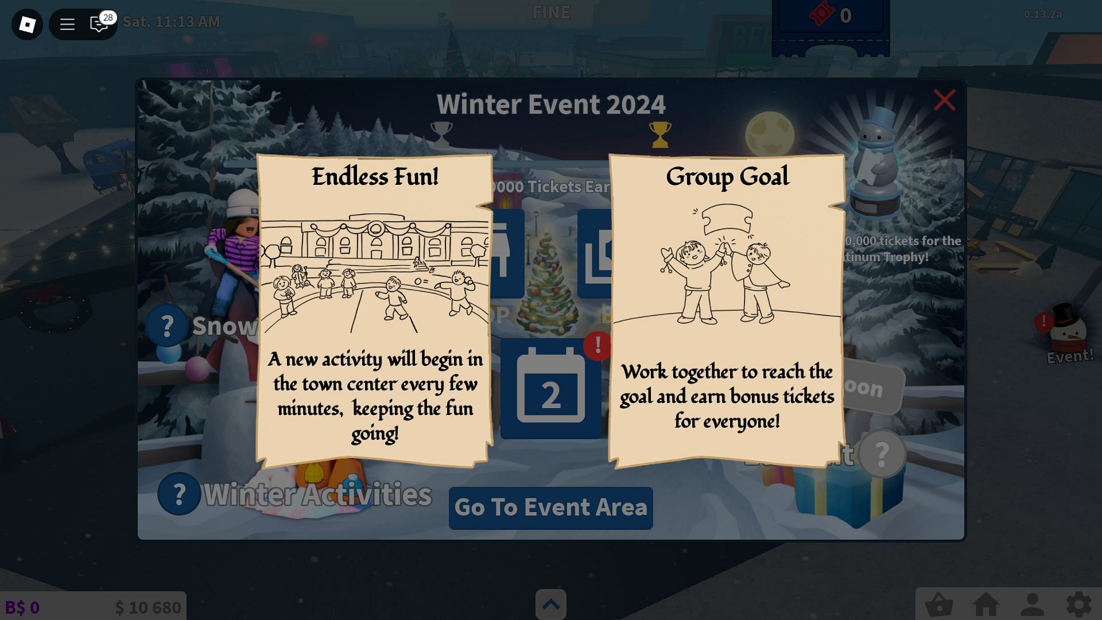Click the upward chevron arrow at bottom
Image resolution: width=1102 pixels, height=620 pixels.
pos(551,604)
